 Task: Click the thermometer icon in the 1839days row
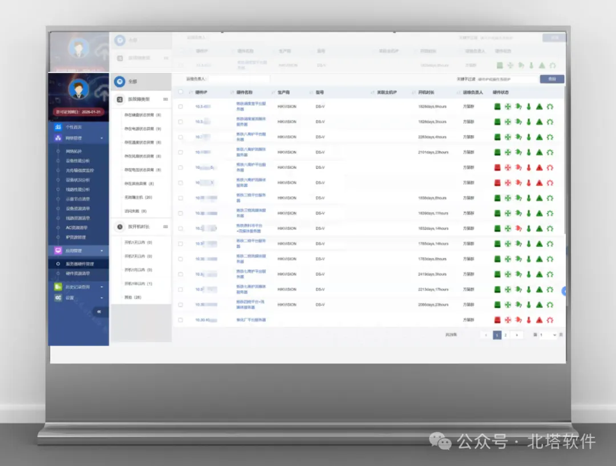529,213
